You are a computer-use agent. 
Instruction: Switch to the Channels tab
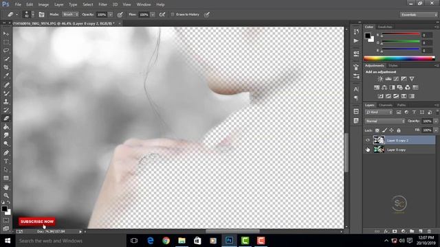386,105
